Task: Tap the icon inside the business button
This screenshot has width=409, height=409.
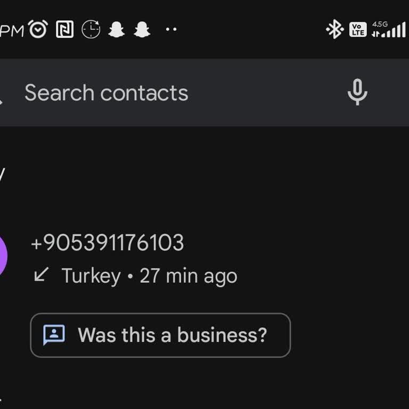Action: [54, 334]
